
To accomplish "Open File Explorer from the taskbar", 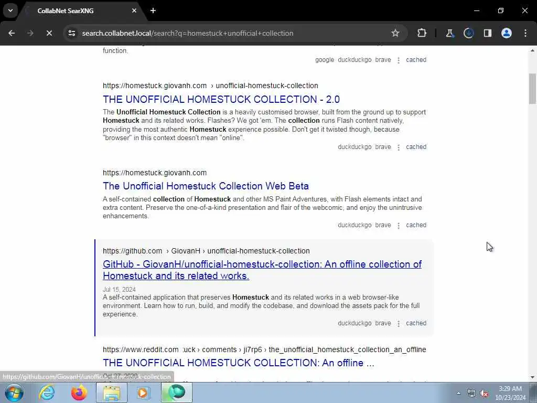I will pyautogui.click(x=112, y=393).
